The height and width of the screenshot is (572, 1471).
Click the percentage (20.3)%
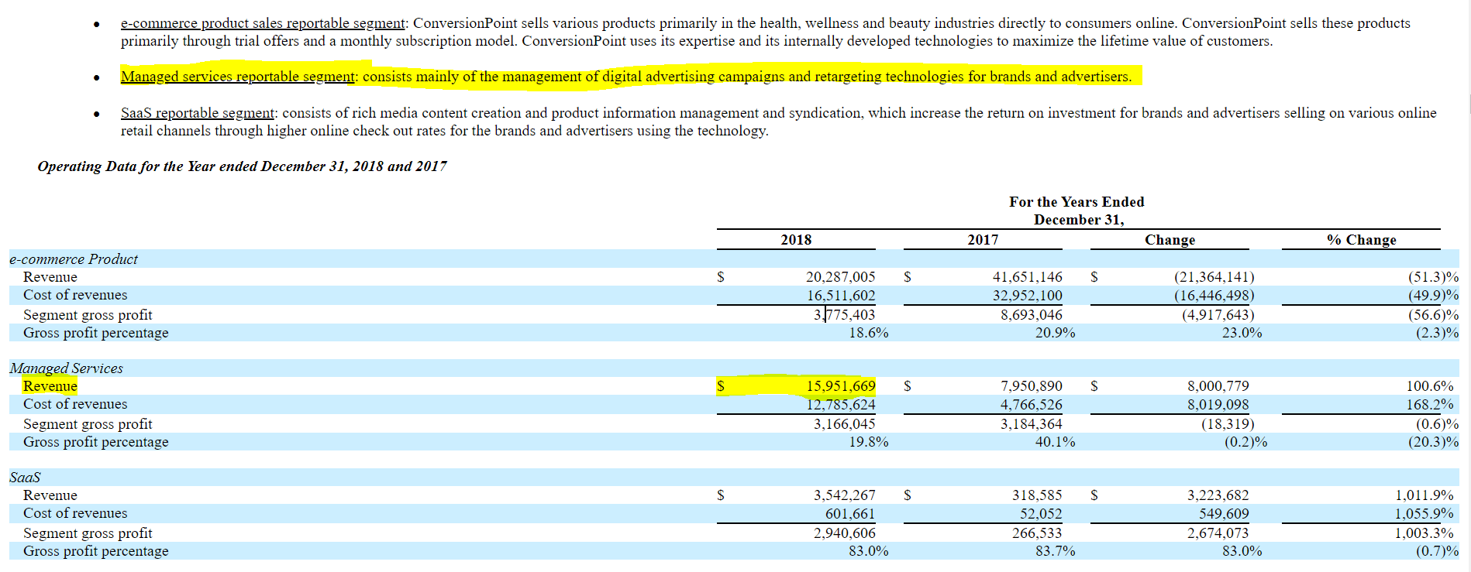point(1433,442)
